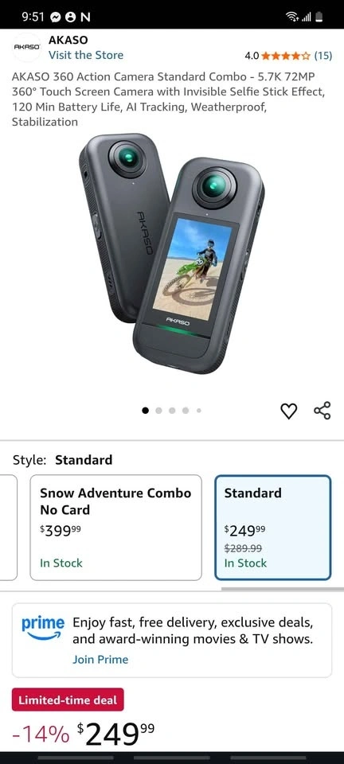Screen dimensions: 344x764
Task: Open Messenger notification in status bar
Action: coord(56,17)
